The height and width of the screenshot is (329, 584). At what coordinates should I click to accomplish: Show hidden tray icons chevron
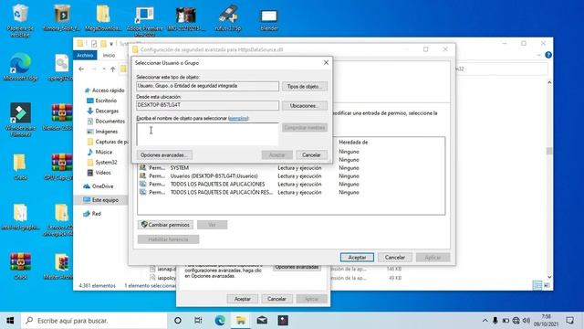coord(485,321)
